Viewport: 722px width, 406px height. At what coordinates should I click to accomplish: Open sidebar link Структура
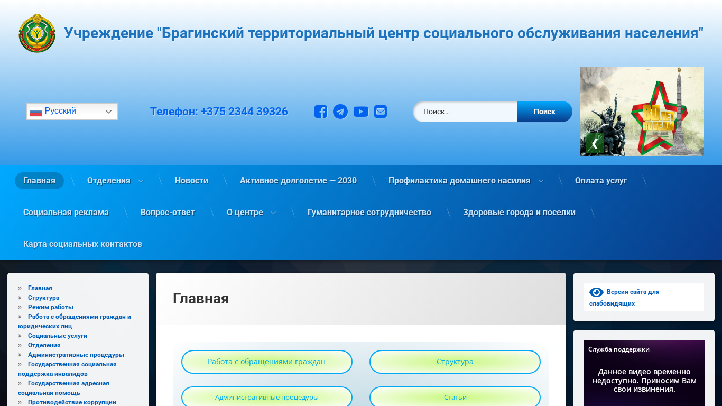[x=43, y=298]
